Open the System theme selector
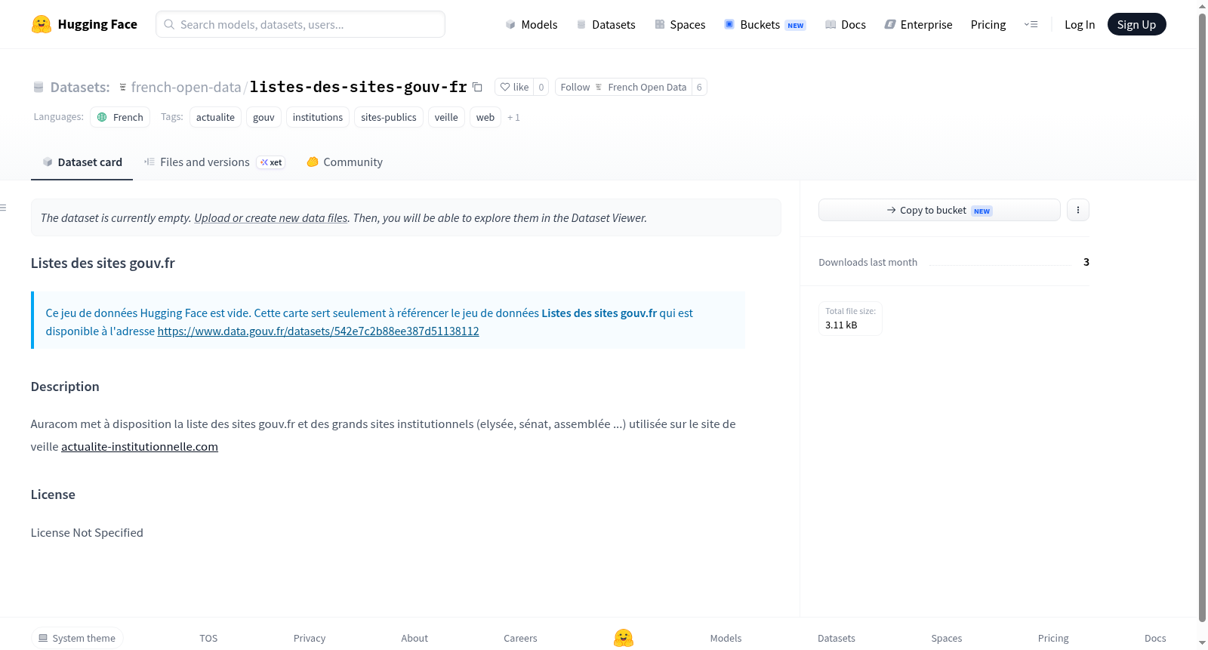 pyautogui.click(x=77, y=638)
